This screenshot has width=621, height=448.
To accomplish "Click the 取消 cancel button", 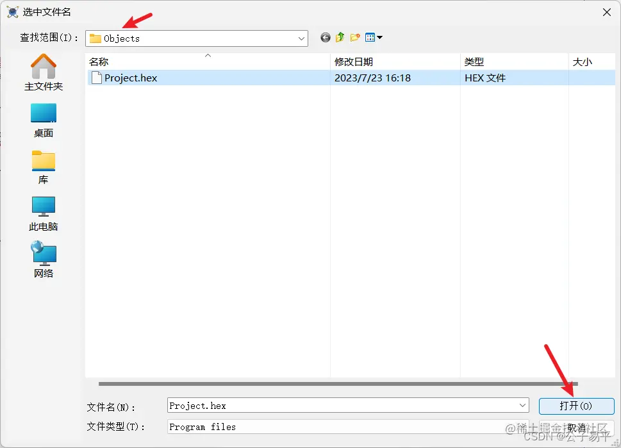I will 576,427.
